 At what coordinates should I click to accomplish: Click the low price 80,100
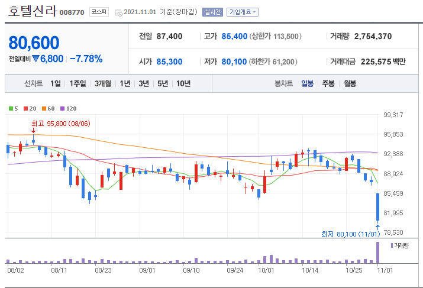[x=234, y=62]
